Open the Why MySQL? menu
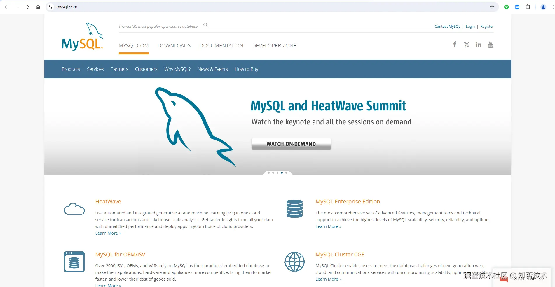Screen dimensions: 555x287 pyautogui.click(x=177, y=69)
